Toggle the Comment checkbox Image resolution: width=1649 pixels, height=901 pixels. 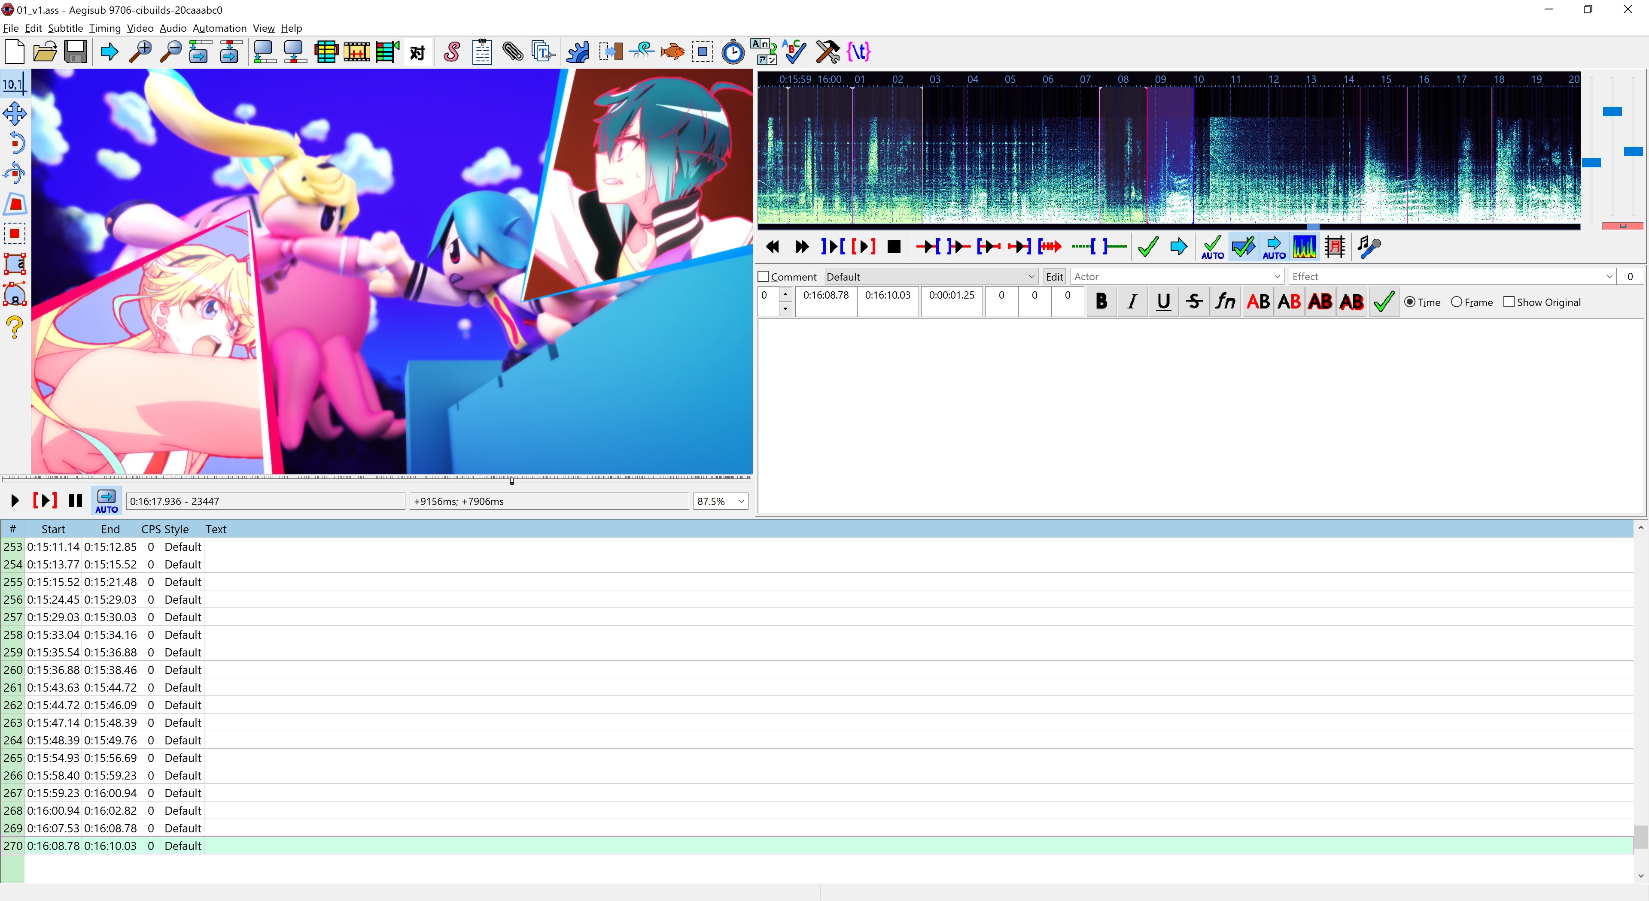(763, 277)
